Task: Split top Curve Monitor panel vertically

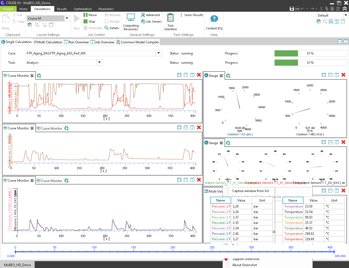Action: 192,75
